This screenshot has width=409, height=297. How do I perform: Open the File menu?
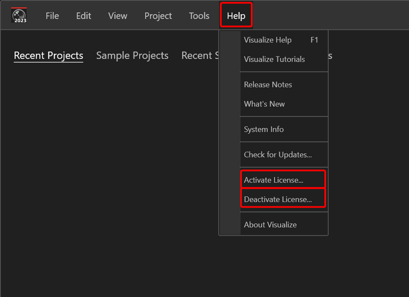(52, 16)
